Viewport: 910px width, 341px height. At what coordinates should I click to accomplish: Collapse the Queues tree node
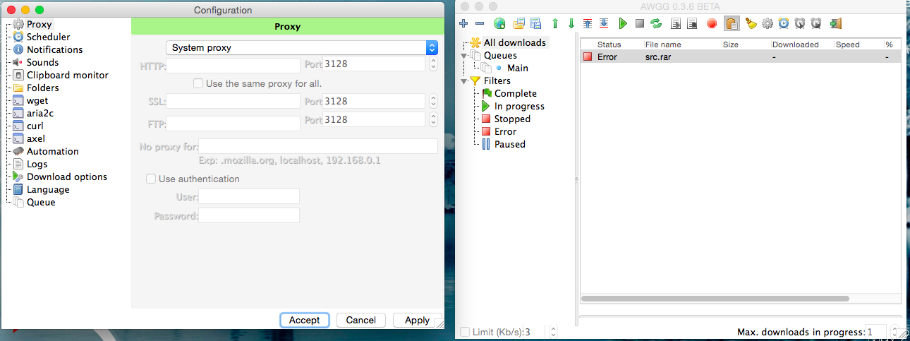click(464, 55)
